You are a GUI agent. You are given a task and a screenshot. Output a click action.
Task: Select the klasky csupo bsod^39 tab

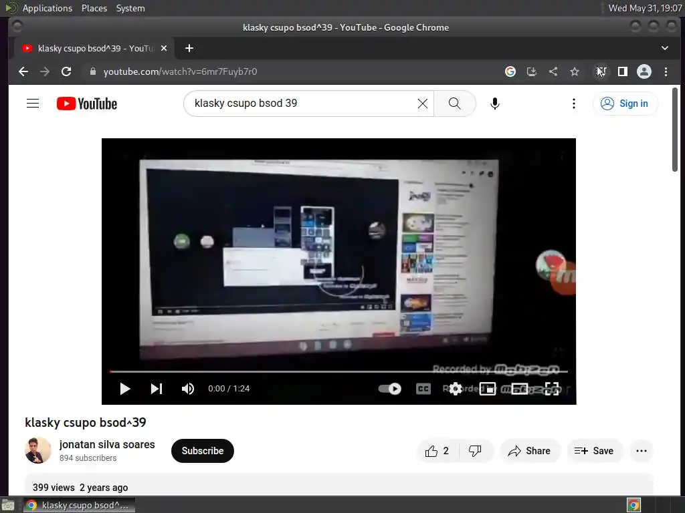click(94, 48)
